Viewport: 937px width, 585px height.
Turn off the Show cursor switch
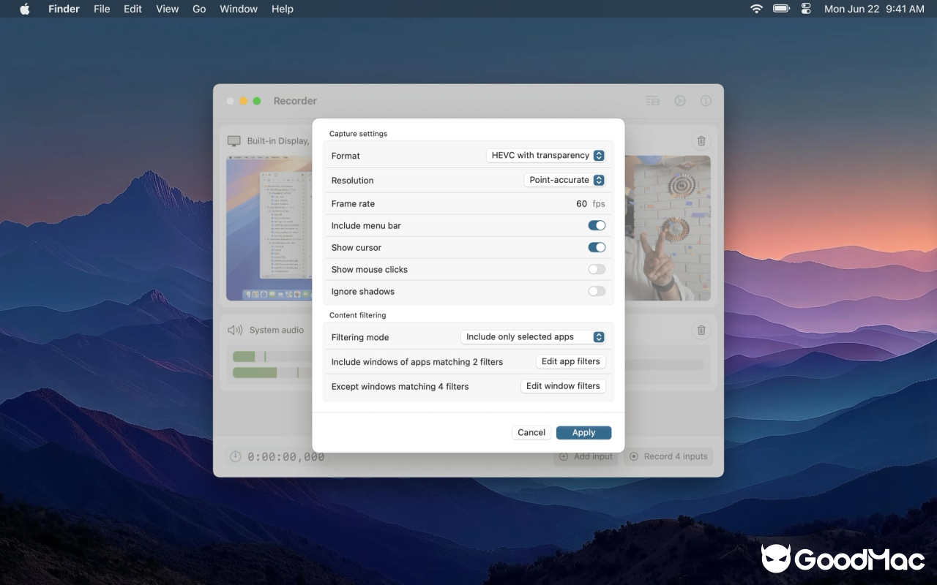(597, 247)
